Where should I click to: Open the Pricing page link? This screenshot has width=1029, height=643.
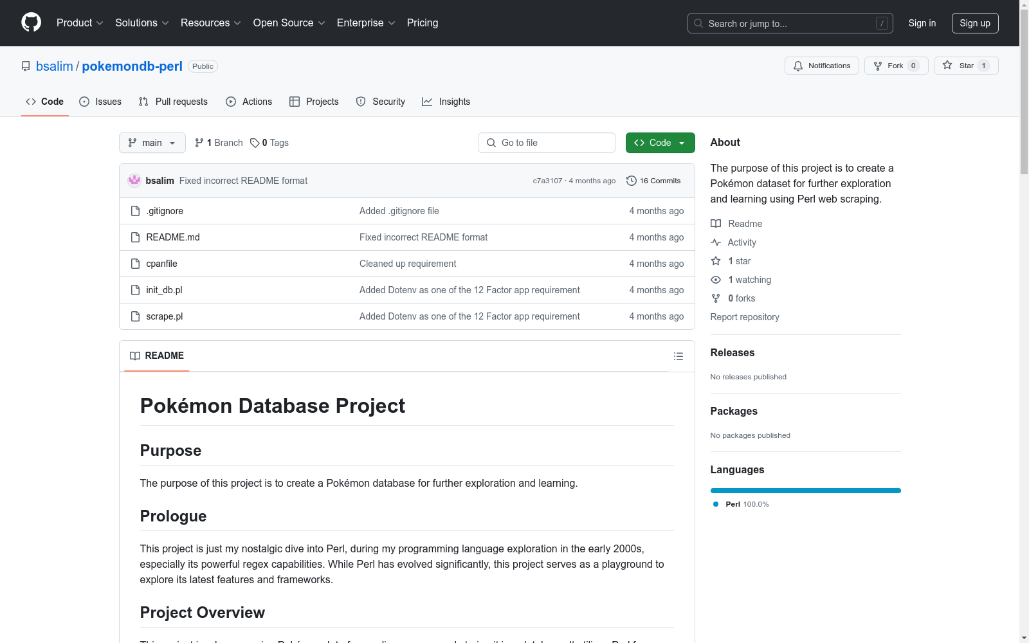point(423,23)
